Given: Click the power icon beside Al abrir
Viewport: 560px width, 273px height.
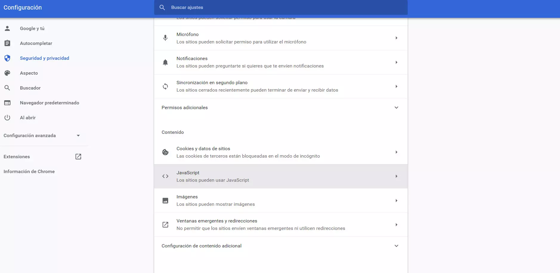Looking at the screenshot, I should pyautogui.click(x=7, y=117).
